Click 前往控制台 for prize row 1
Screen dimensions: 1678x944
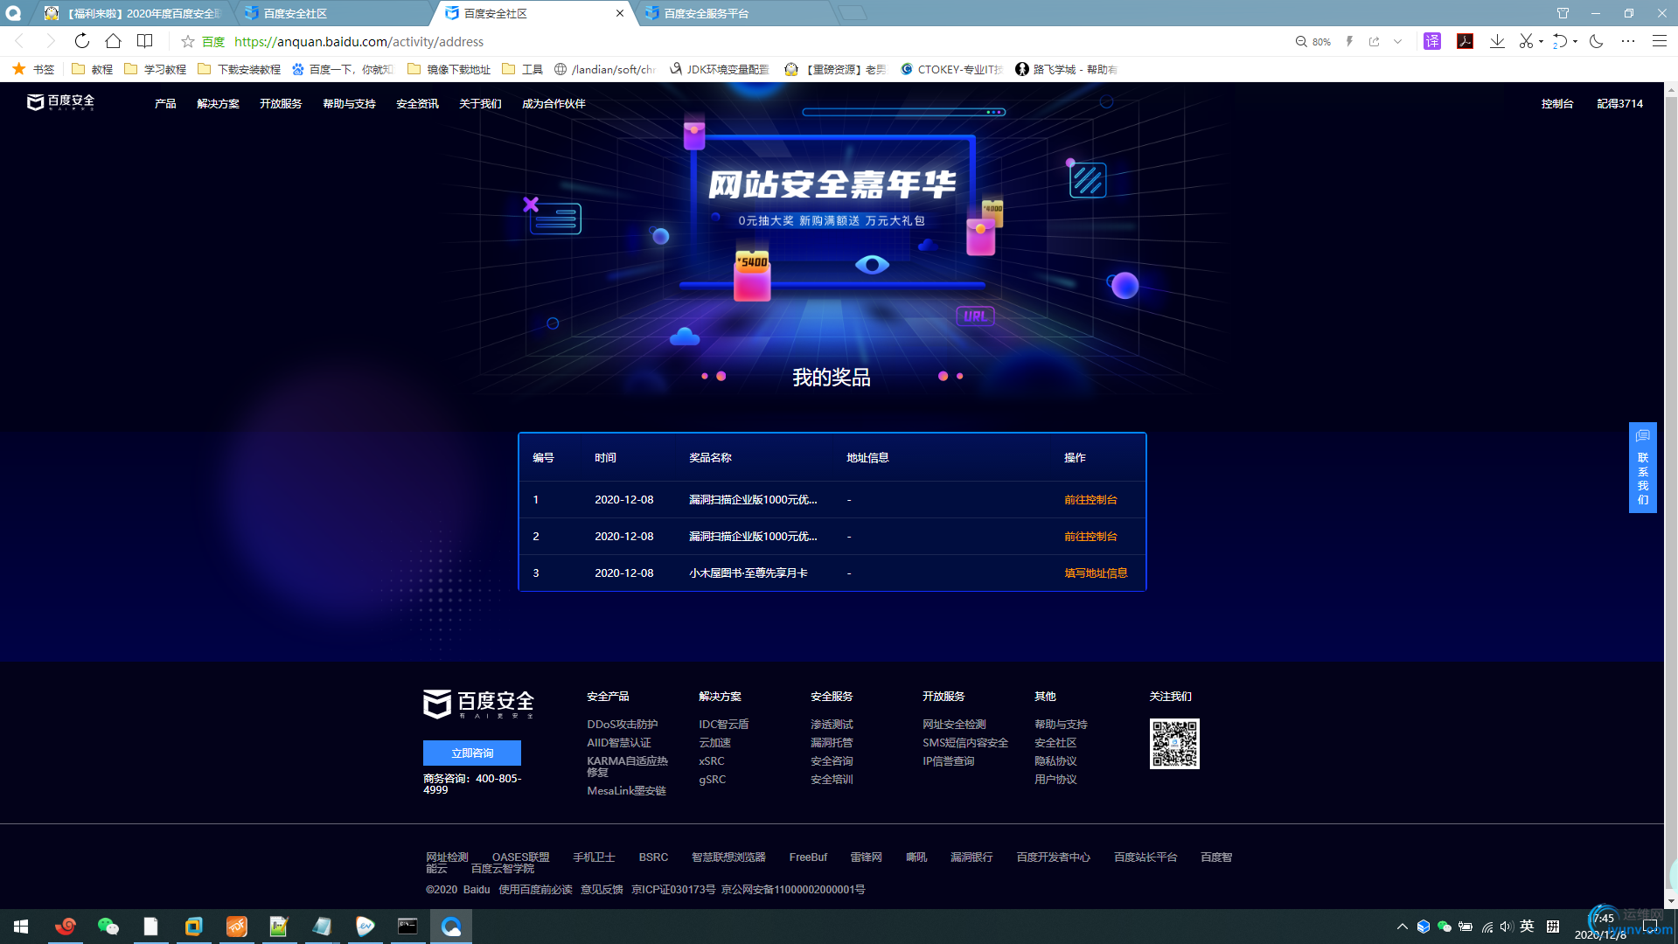click(1090, 500)
